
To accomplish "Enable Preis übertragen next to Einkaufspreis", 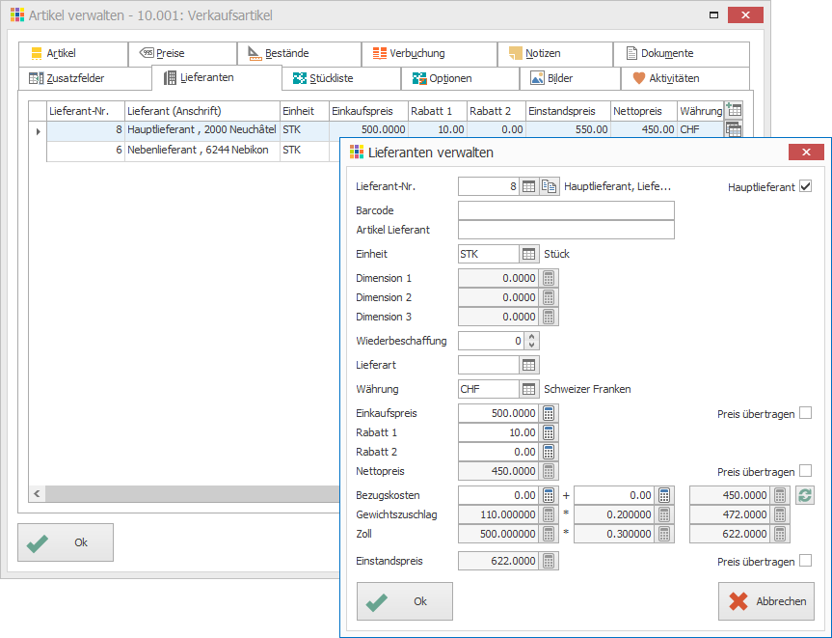I will click(x=805, y=413).
